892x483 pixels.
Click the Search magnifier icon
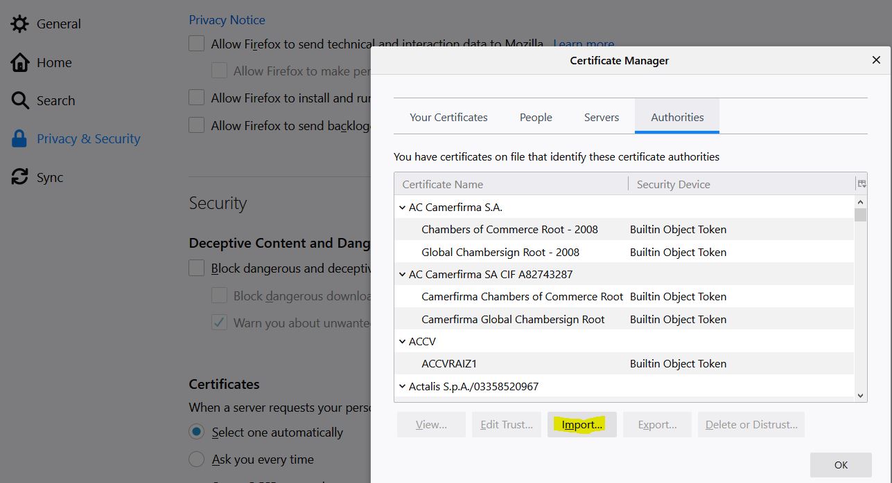pos(19,100)
